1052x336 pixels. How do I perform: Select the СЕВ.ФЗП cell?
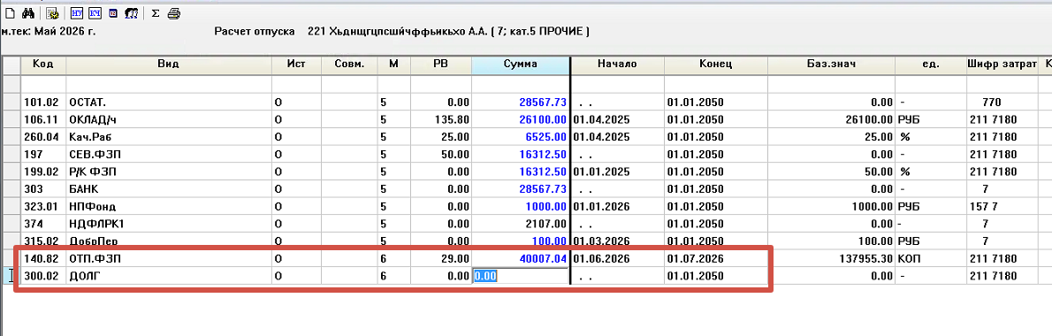[168, 154]
